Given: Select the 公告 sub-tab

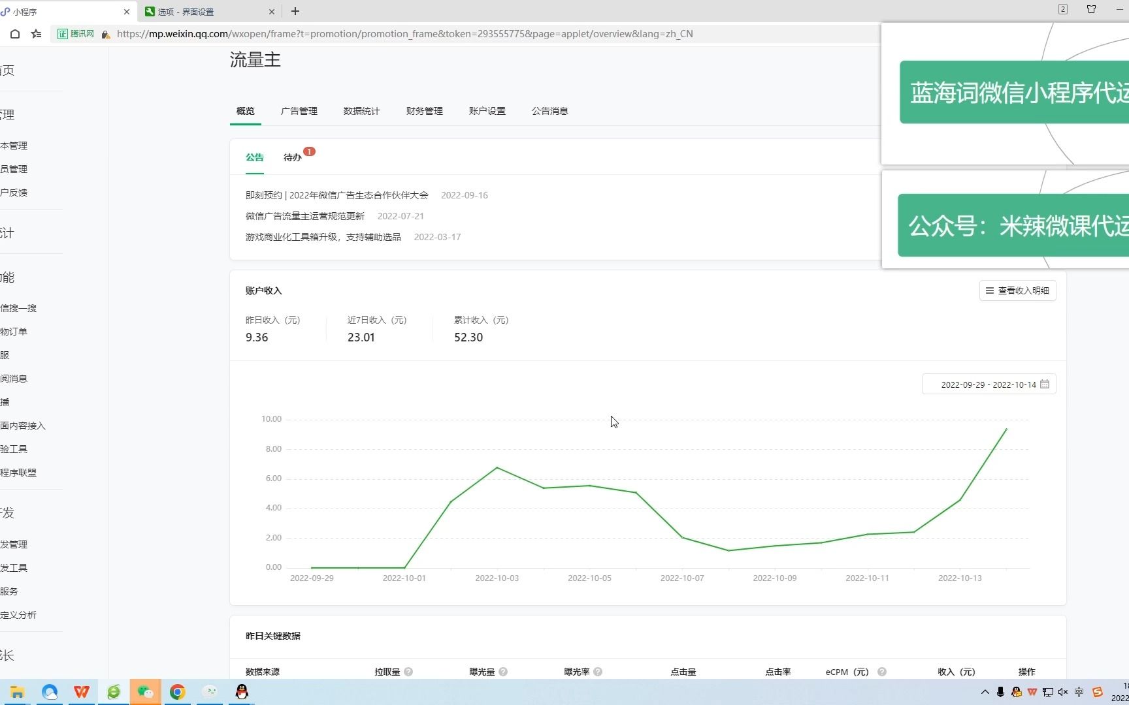Looking at the screenshot, I should pos(255,157).
